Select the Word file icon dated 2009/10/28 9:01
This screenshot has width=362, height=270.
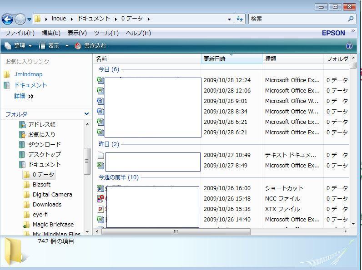click(x=101, y=101)
